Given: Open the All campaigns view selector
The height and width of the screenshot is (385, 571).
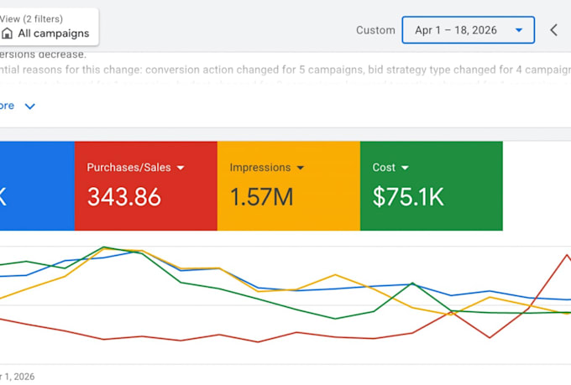Looking at the screenshot, I should coord(49,27).
